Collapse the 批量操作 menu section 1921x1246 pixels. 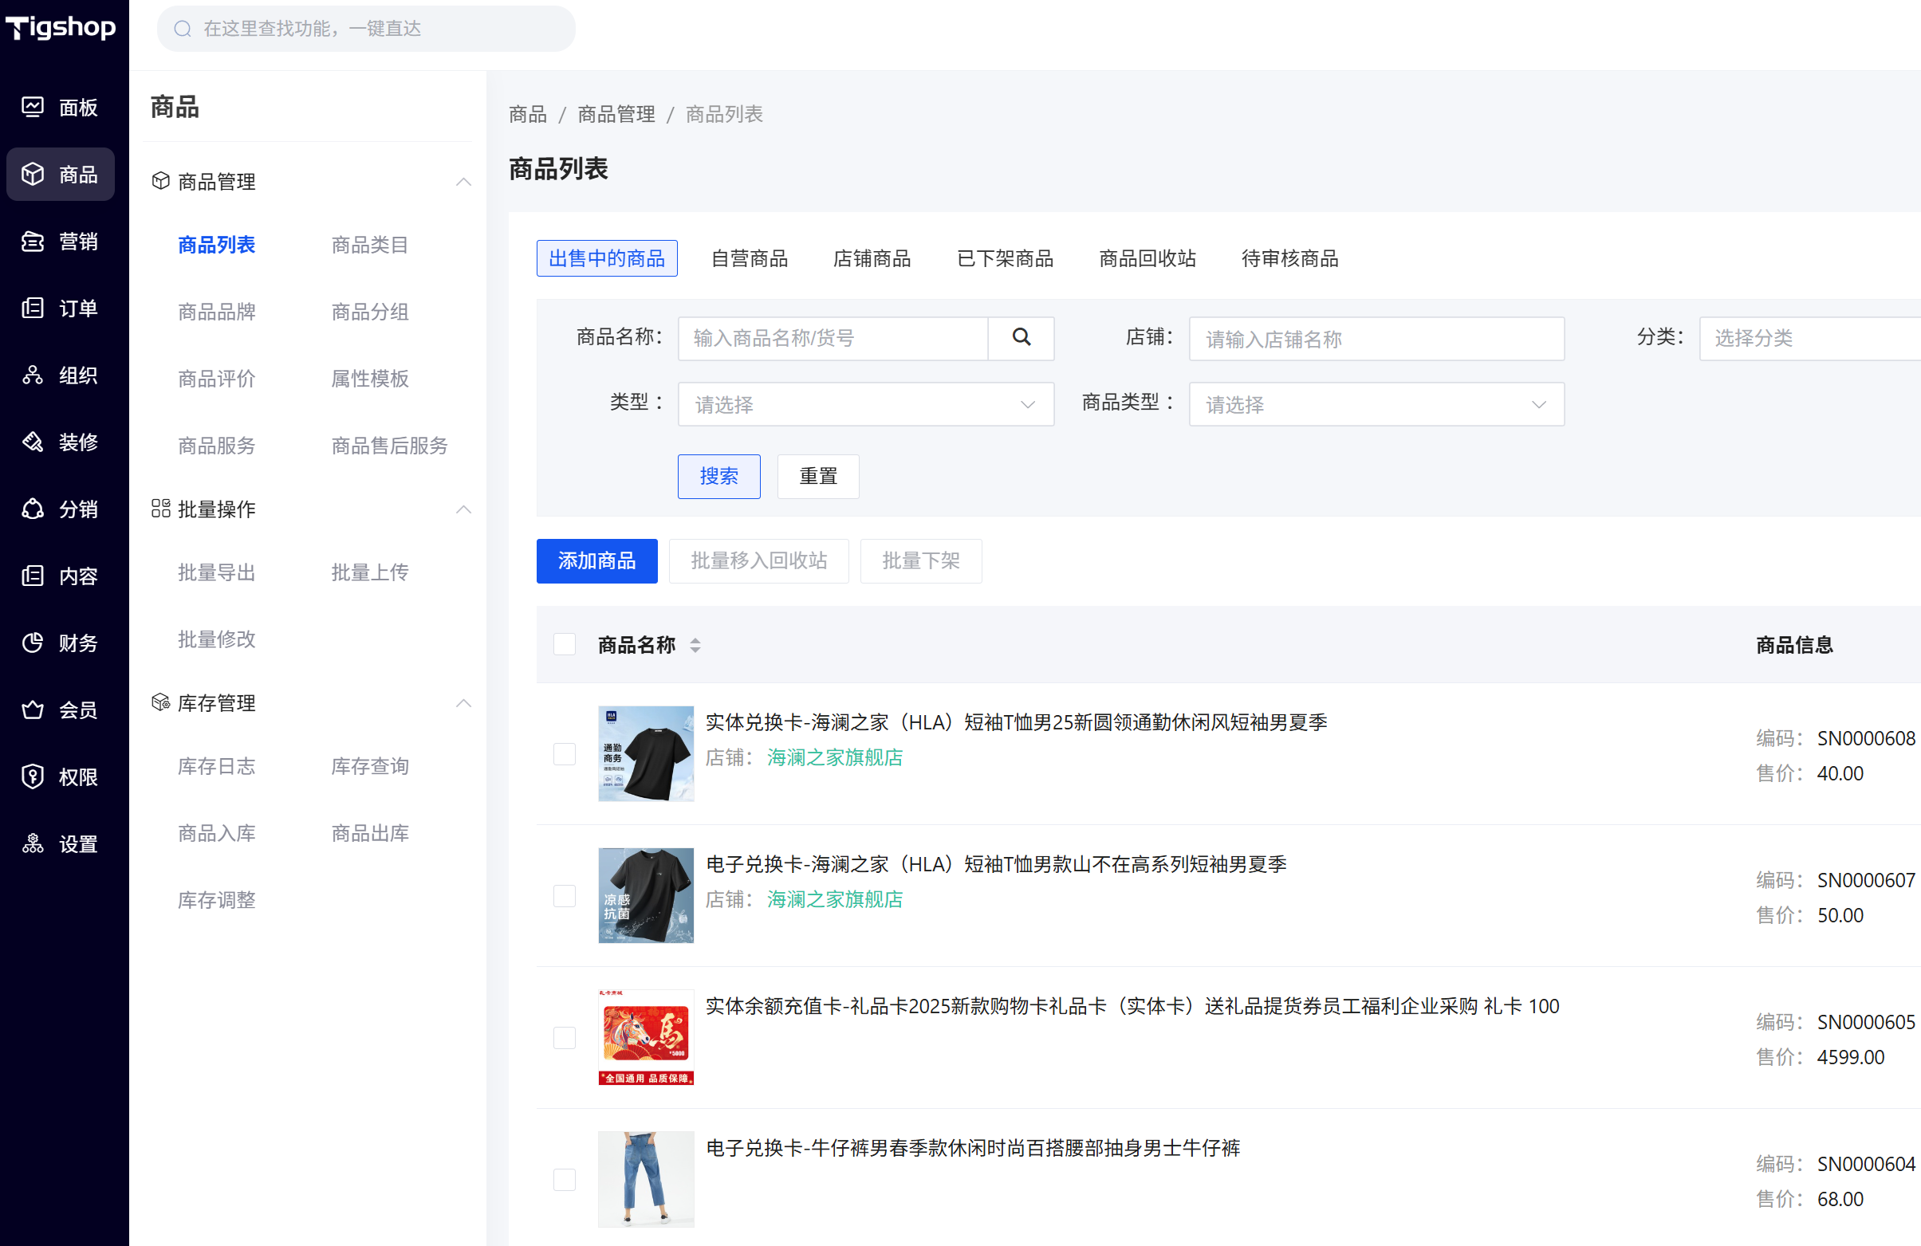point(463,509)
